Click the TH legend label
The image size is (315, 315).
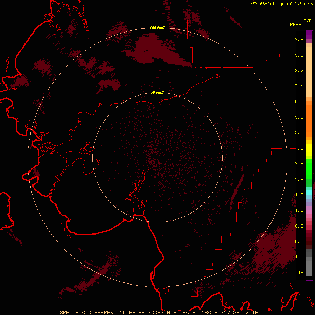coord(301,273)
